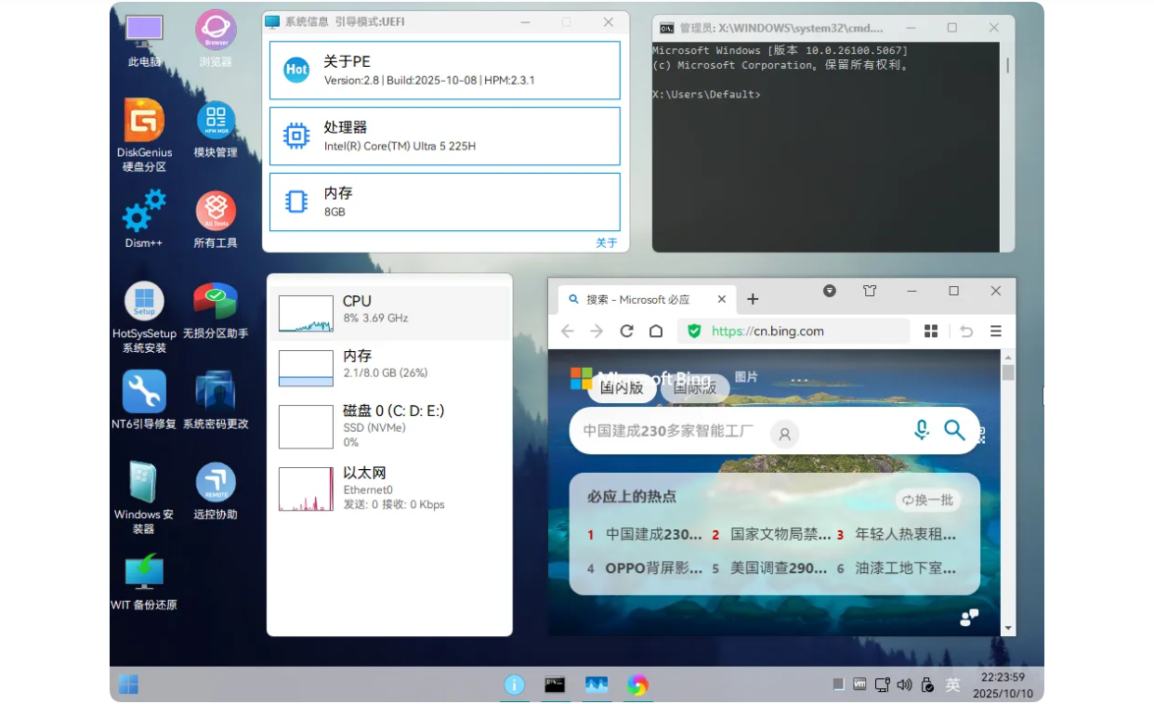
Task: Click the browser back arrow
Action: coord(567,331)
